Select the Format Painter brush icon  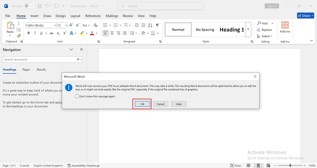(x=19, y=36)
